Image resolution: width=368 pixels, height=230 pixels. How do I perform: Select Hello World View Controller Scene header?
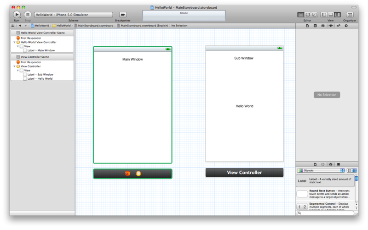tap(42, 33)
